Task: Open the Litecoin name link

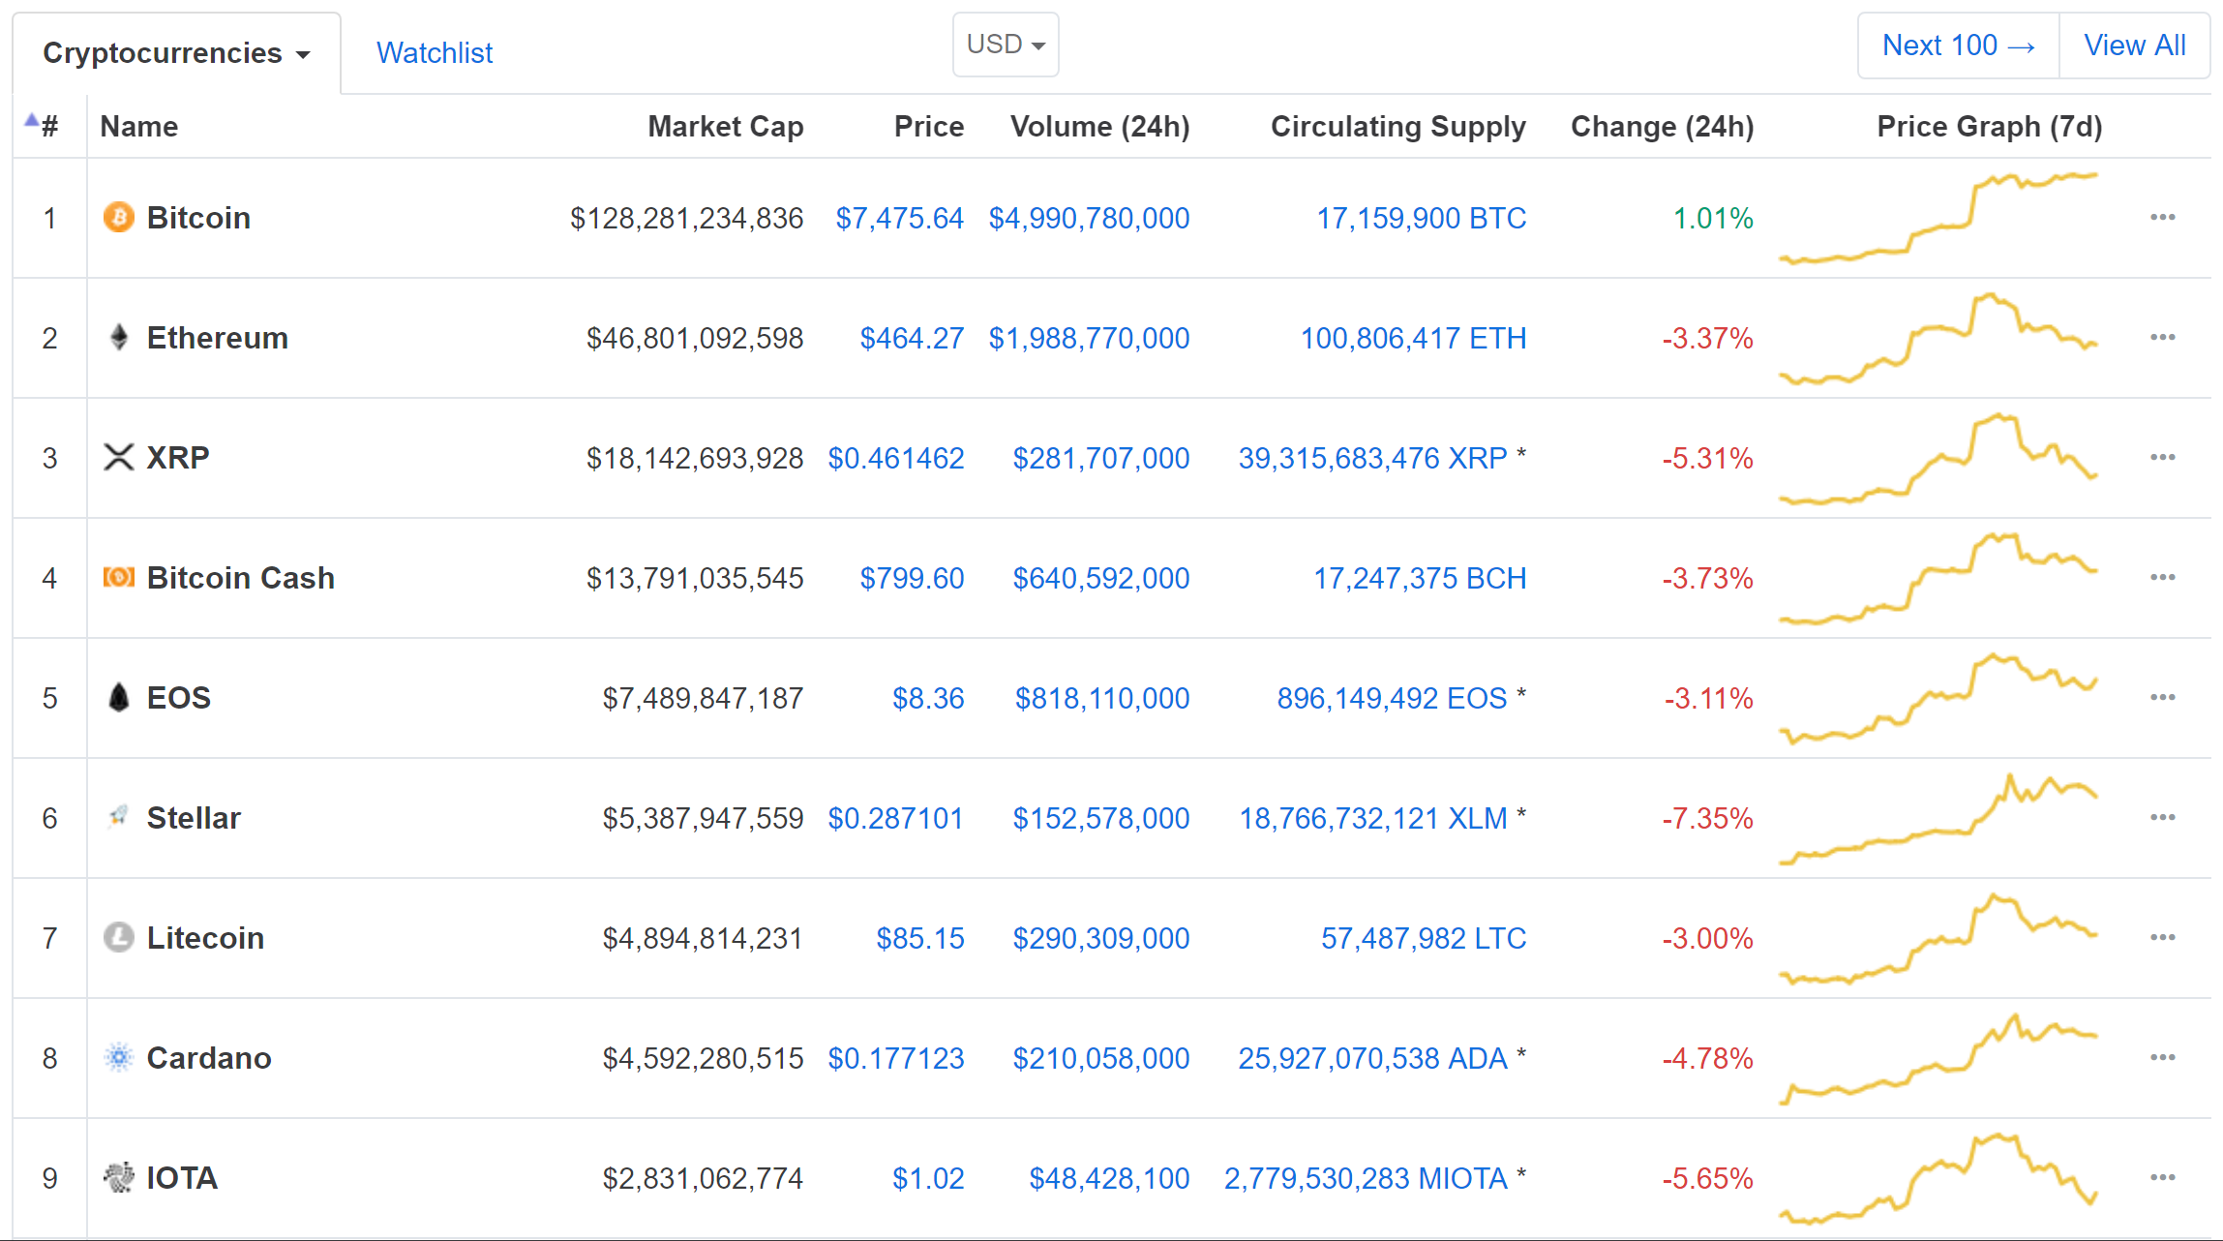Action: pyautogui.click(x=205, y=938)
